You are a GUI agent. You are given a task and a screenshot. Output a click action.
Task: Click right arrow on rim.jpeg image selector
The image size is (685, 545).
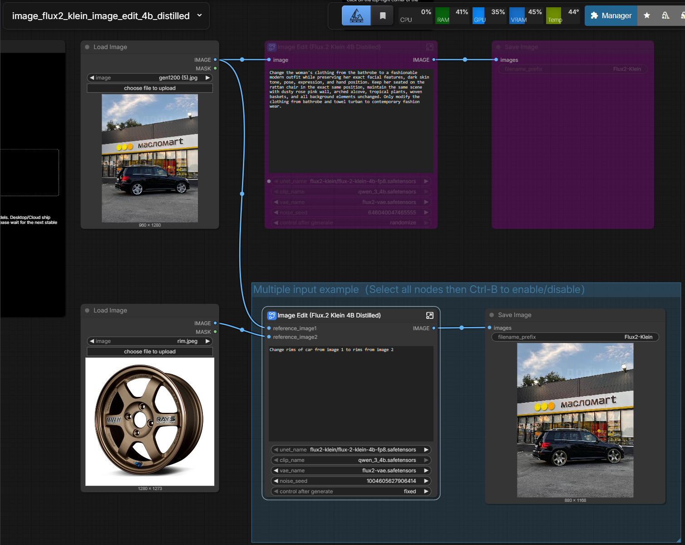coord(208,341)
